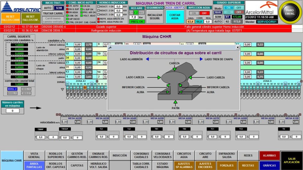Select NIVEL 2 access level

(12, 89)
